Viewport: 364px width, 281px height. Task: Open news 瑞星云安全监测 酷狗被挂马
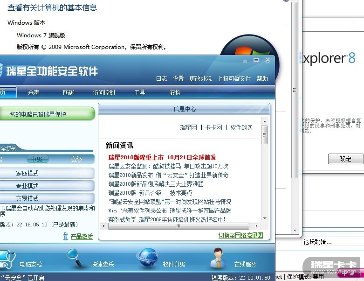pyautogui.click(x=168, y=166)
